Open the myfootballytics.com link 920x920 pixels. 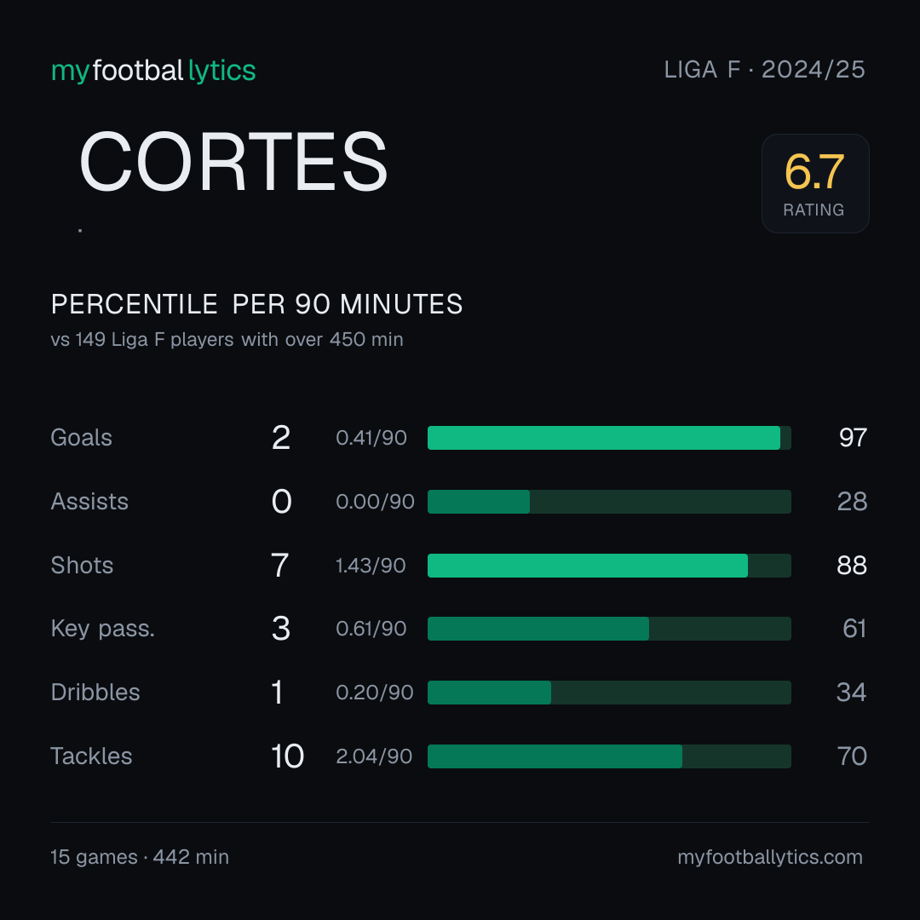click(770, 857)
